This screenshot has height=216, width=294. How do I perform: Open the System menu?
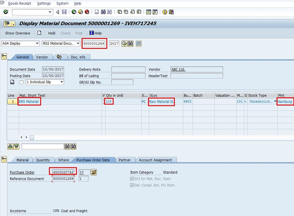click(x=63, y=3)
